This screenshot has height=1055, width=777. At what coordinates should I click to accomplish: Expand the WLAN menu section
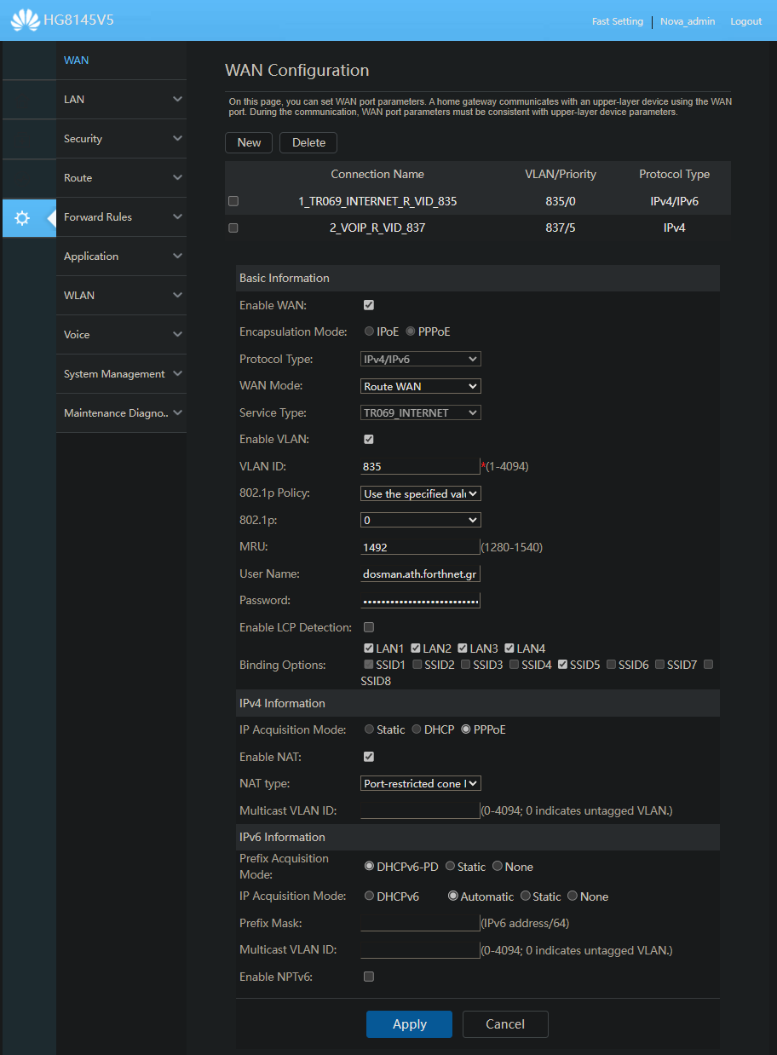[122, 296]
